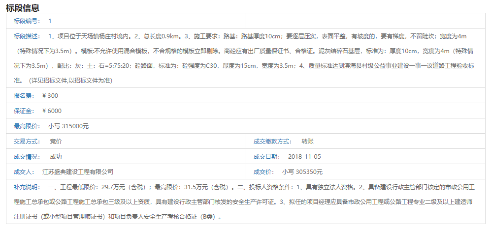Click the 补充说明 label
Image resolution: width=490 pixels, height=229 pixels.
28,187
